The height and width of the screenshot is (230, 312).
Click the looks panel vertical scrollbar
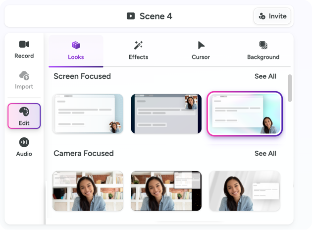290,88
